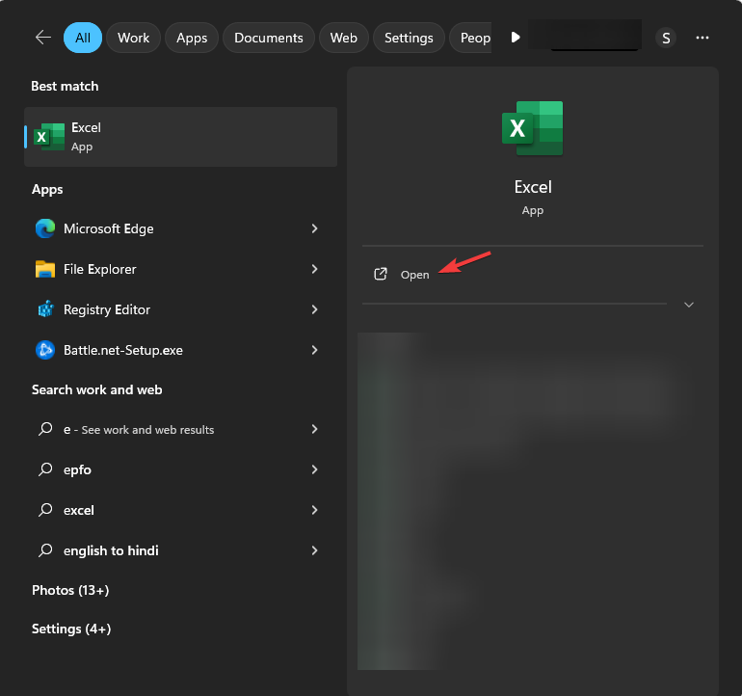
Task: Switch to the Apps filter tab
Action: [x=192, y=38]
